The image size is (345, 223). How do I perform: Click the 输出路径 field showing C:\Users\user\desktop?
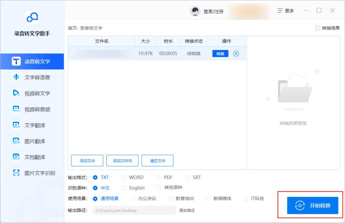134,210
